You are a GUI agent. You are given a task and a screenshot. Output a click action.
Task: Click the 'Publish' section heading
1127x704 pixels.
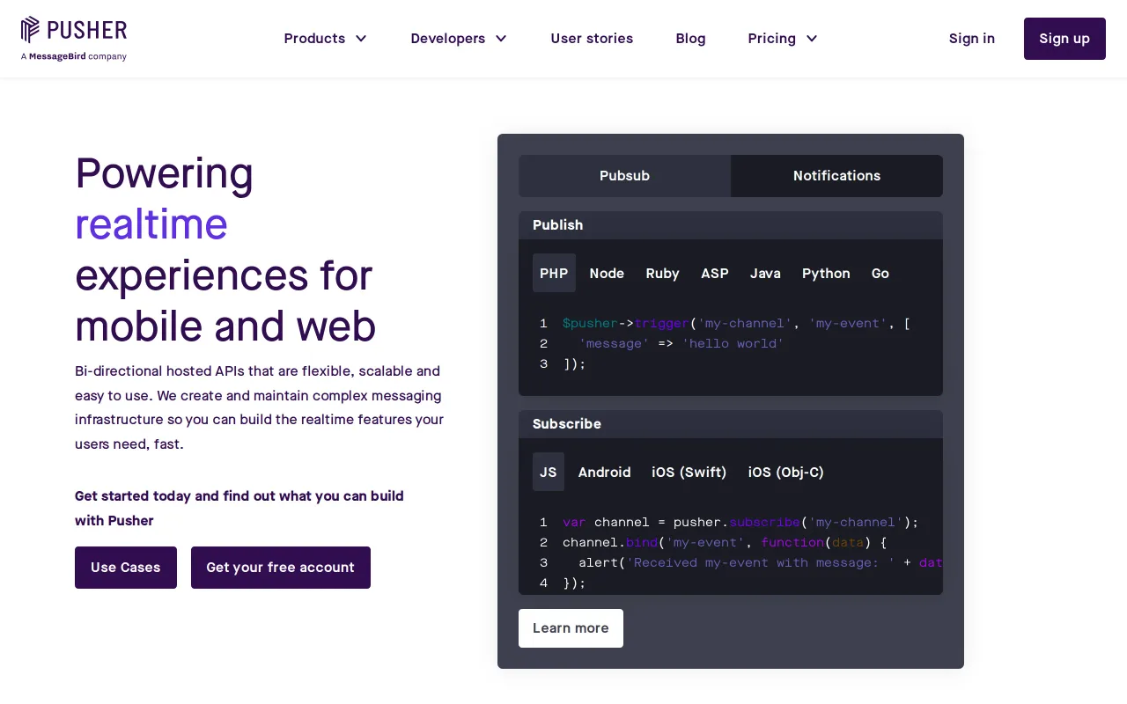557,225
